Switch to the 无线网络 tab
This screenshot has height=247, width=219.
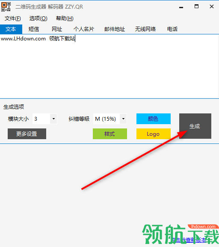tap(145, 29)
